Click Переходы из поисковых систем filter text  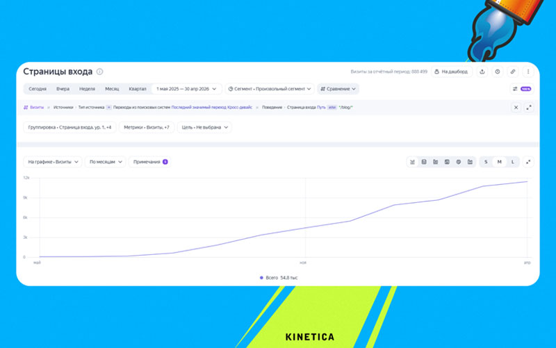click(x=142, y=108)
